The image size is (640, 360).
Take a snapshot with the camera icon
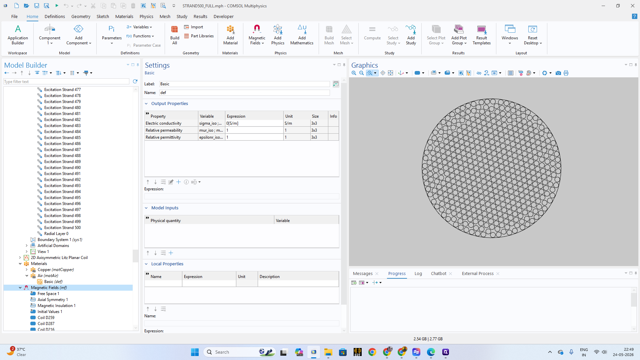[x=558, y=73]
